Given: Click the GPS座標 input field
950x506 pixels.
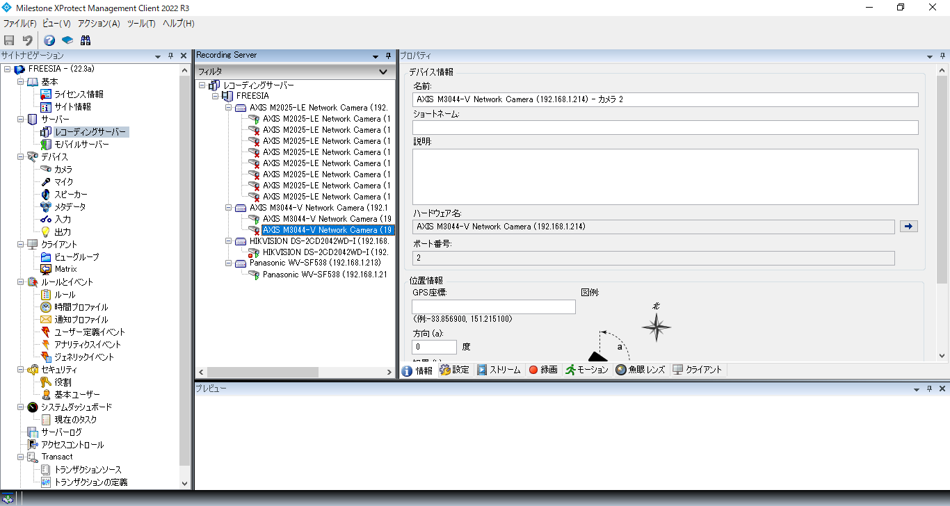Looking at the screenshot, I should (x=494, y=307).
